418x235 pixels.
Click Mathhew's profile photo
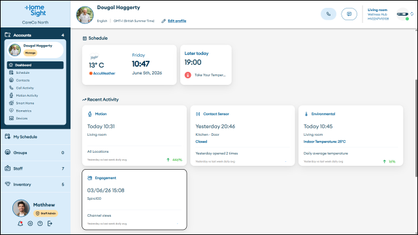(21, 208)
